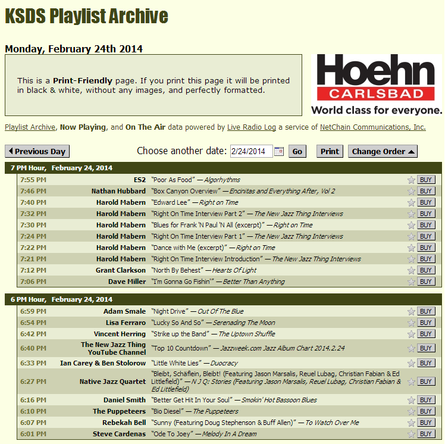Click the date input field showing 2/24/2014

(251, 151)
